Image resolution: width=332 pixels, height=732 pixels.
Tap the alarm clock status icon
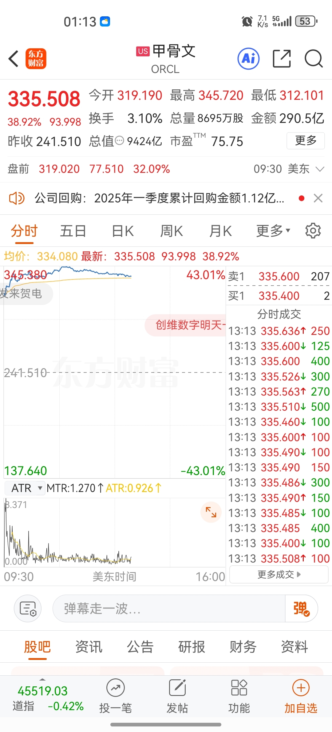(247, 22)
